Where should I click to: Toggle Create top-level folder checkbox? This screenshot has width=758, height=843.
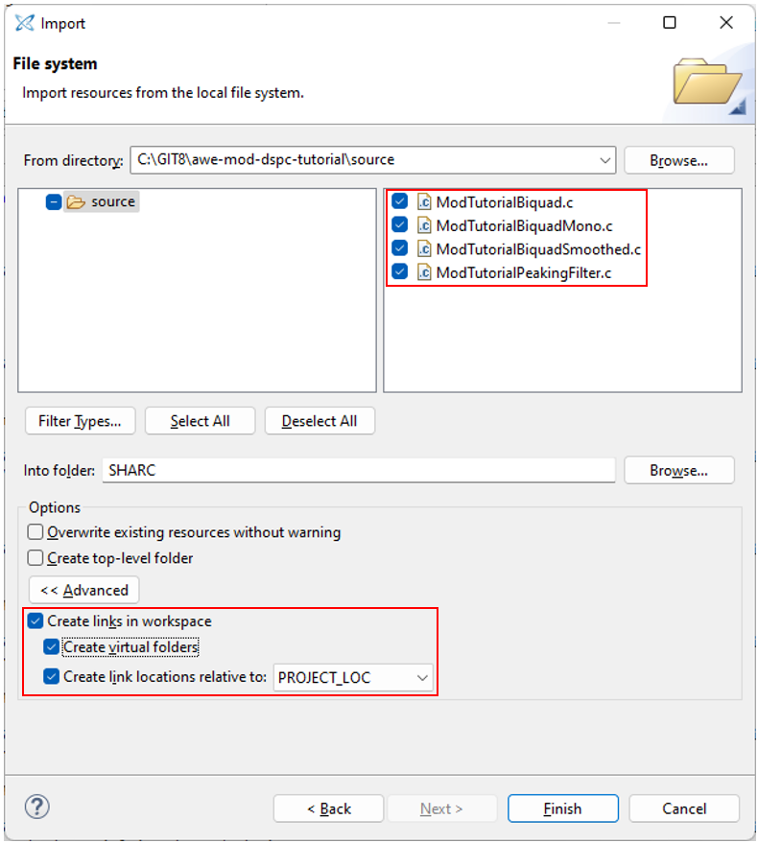tap(36, 558)
